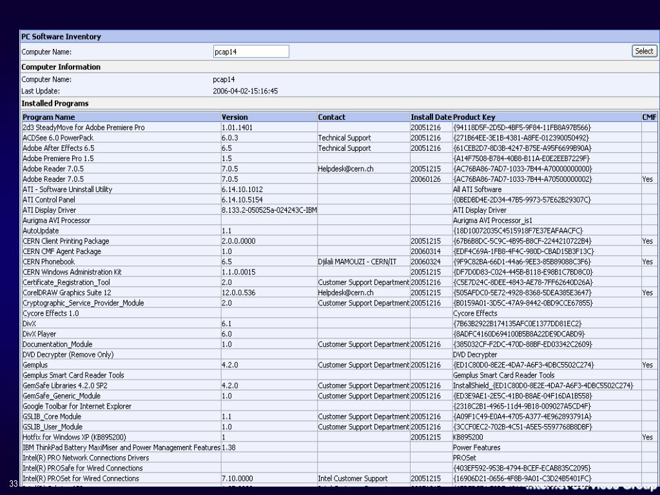This screenshot has width=660, height=495.
Task: Select CorelDRAW Graphics Suite 12
Action: [67, 293]
